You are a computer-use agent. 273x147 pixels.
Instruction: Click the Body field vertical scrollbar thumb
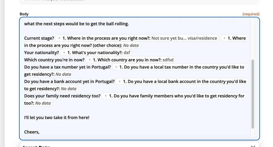(253, 94)
